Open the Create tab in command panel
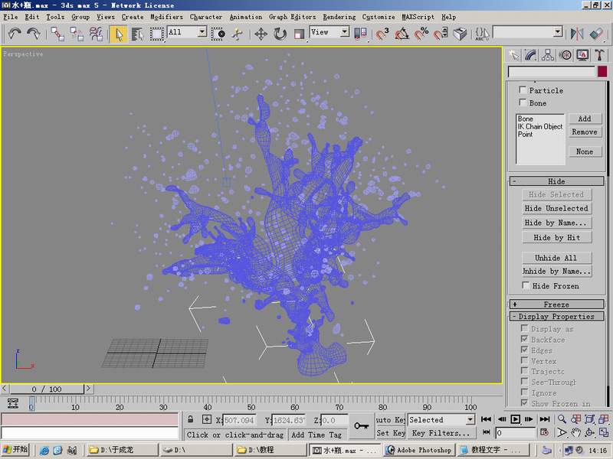The image size is (613, 459). click(x=514, y=55)
